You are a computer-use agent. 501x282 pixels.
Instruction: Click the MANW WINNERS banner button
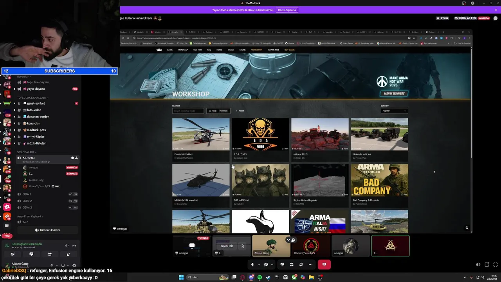[394, 94]
